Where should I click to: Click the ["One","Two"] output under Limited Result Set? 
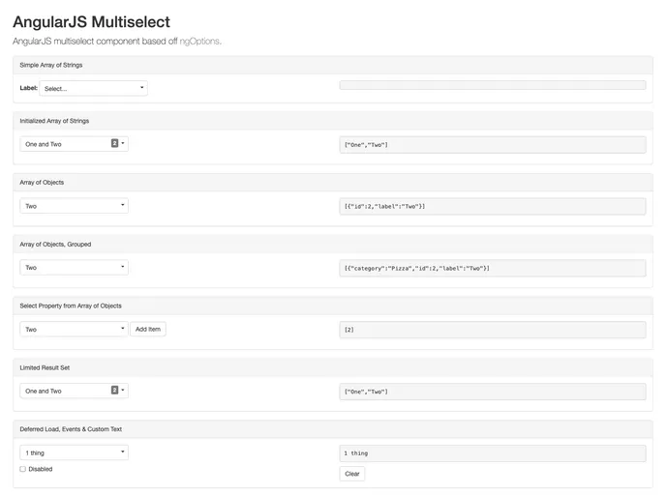[493, 392]
